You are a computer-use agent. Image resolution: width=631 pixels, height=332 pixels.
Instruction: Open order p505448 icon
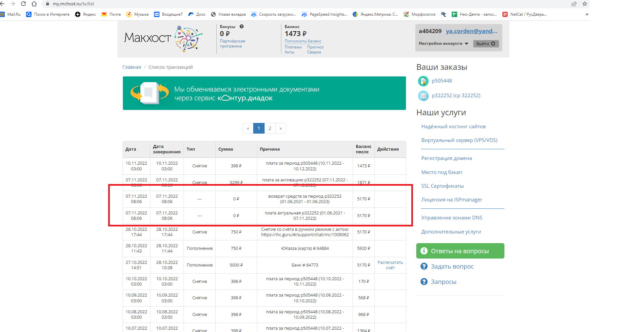click(x=423, y=81)
